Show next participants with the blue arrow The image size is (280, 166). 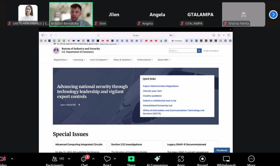[273, 15]
